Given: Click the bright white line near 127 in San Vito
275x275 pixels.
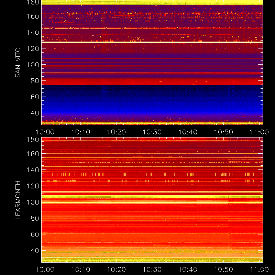Looking at the screenshot, I should 152,42.
